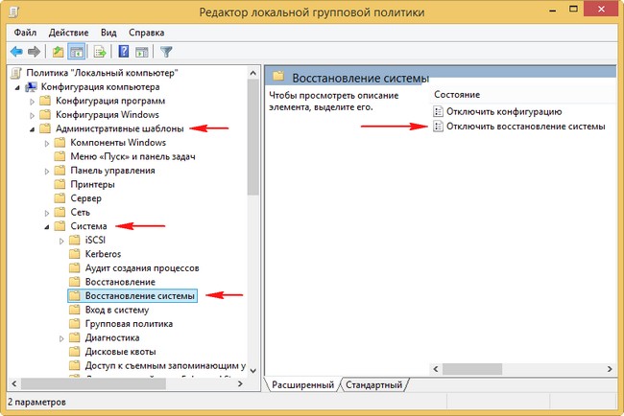Click the Состояние column header

click(x=457, y=95)
